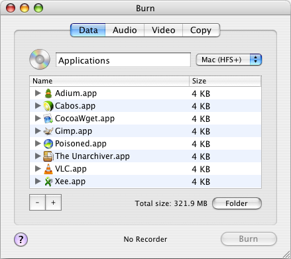Image resolution: width=291 pixels, height=259 pixels.
Task: Switch to the Audio tab
Action: point(125,30)
